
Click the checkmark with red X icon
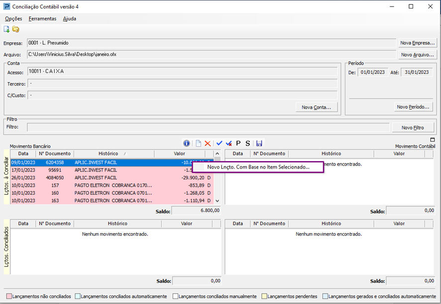[229, 144]
